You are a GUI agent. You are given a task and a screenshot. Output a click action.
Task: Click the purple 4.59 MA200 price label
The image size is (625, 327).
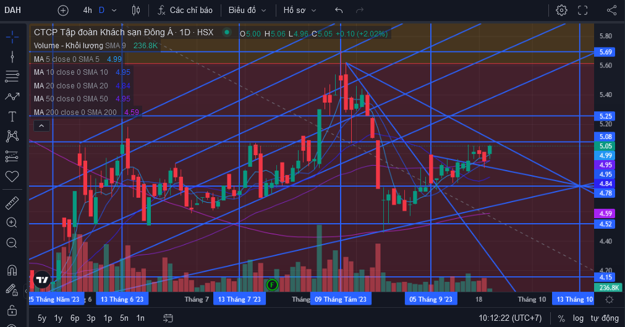pyautogui.click(x=605, y=214)
